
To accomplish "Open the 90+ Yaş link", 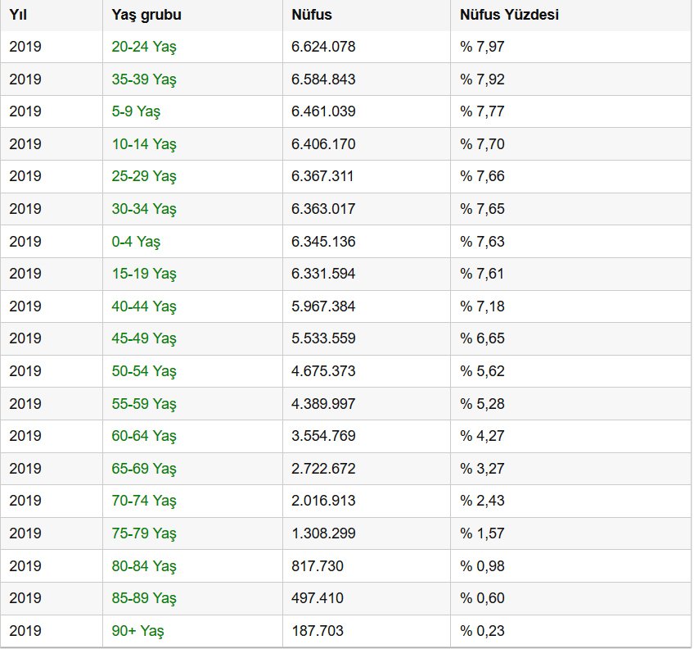I will (x=137, y=631).
